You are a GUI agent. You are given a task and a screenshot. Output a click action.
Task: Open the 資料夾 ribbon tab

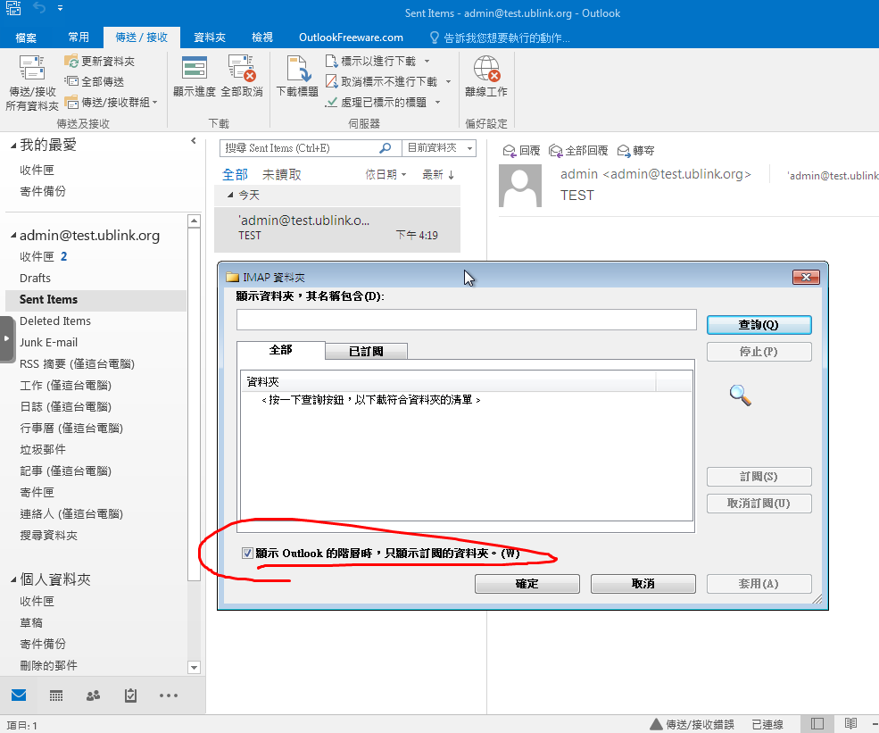click(209, 37)
